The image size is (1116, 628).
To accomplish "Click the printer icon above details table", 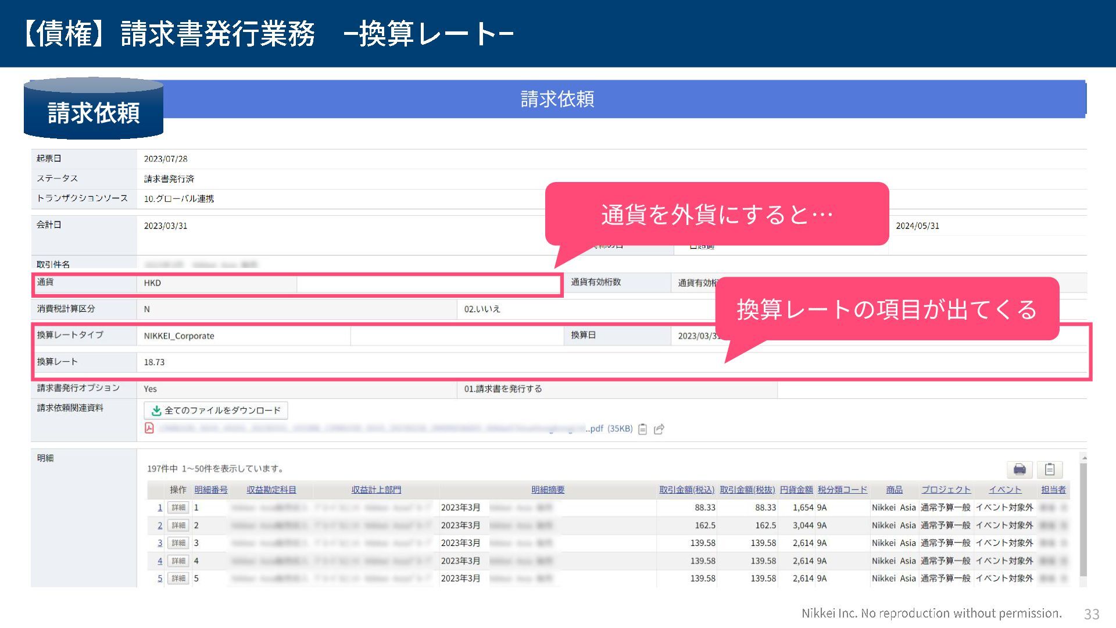I will (x=1020, y=469).
